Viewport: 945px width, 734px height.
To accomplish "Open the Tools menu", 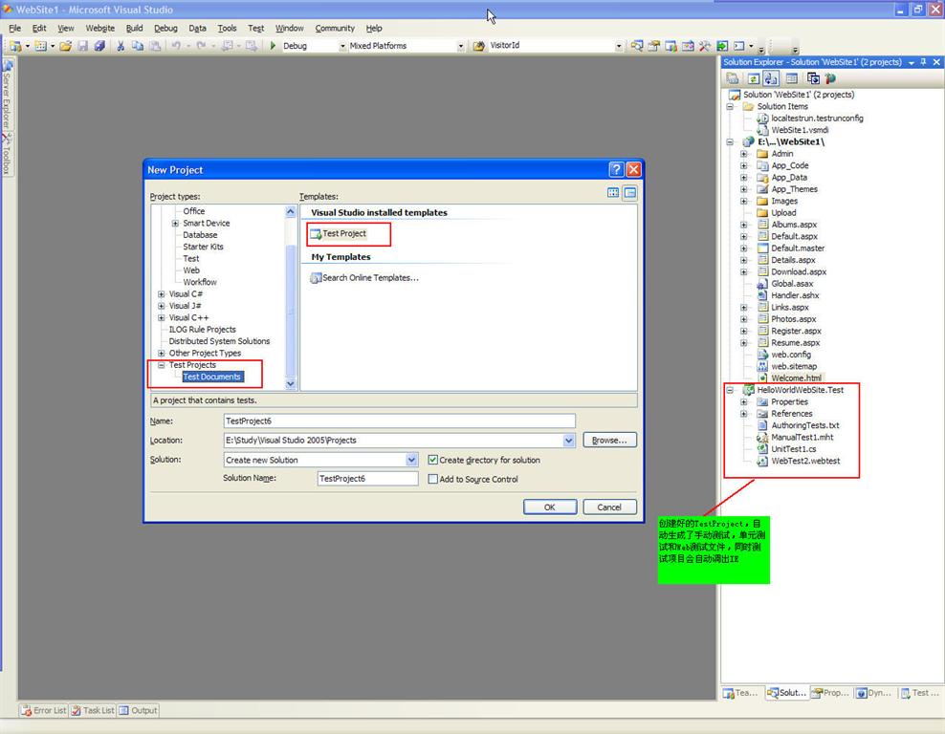I will pyautogui.click(x=228, y=29).
